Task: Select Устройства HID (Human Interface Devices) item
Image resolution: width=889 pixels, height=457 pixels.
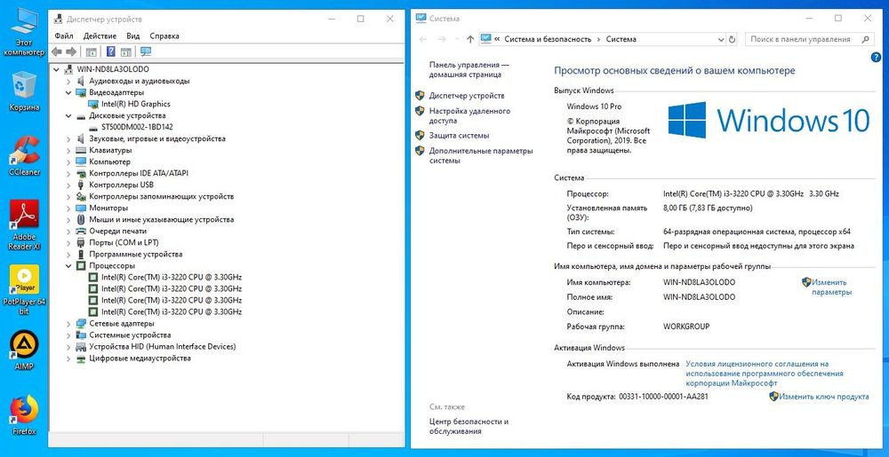Action: coord(163,346)
